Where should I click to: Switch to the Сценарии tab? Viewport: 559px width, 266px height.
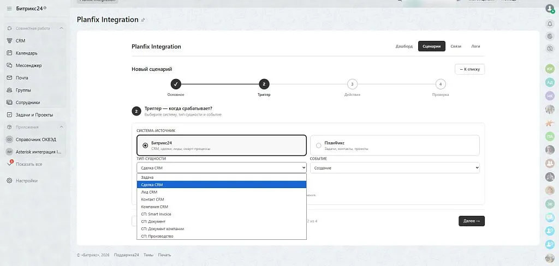(431, 46)
